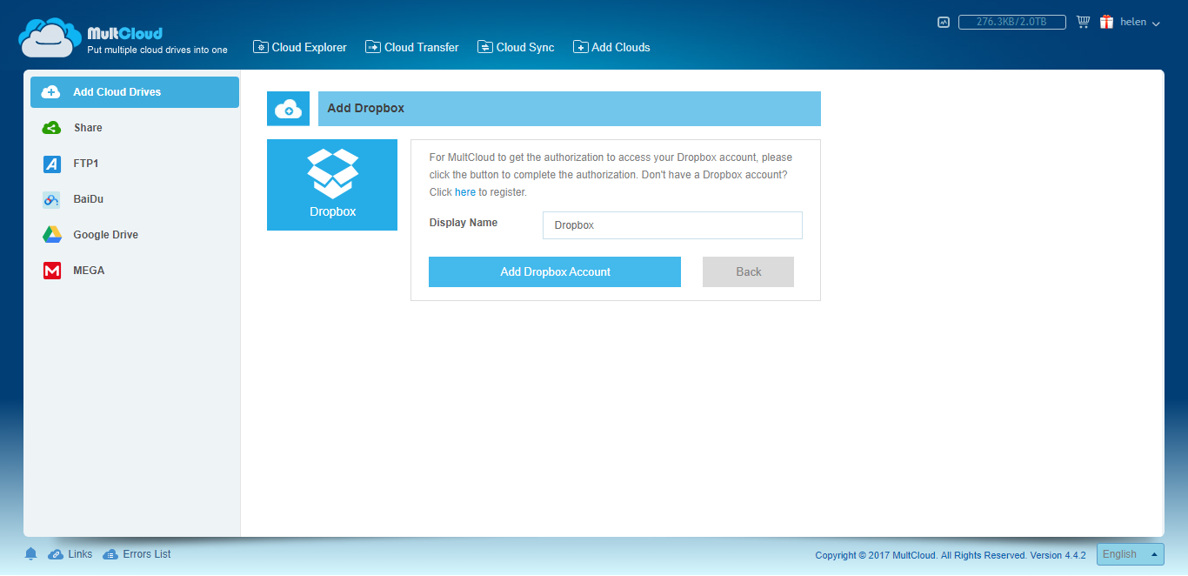The image size is (1188, 576).
Task: Click the MultCloud logo cloud icon
Action: (50, 37)
